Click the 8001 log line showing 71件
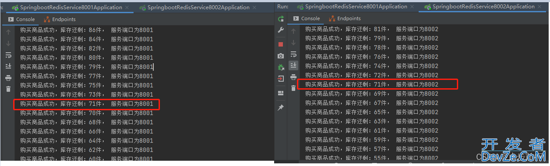 pos(87,104)
